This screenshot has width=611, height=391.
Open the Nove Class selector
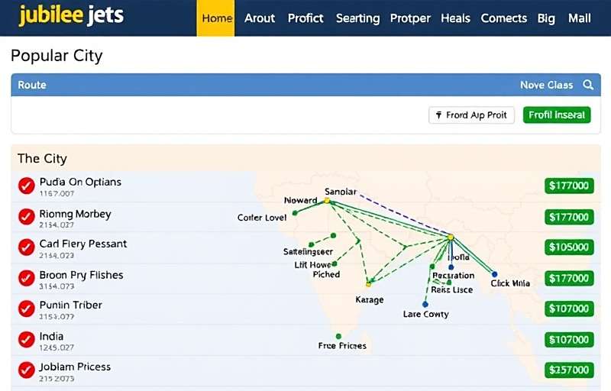tap(546, 85)
